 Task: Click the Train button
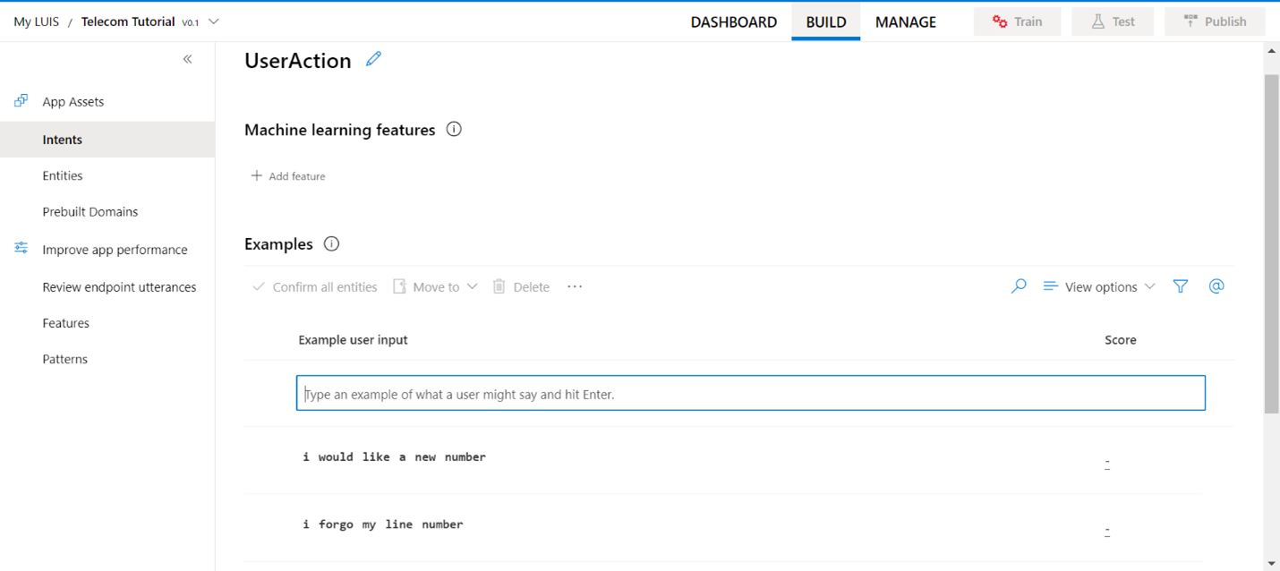[x=1017, y=21]
